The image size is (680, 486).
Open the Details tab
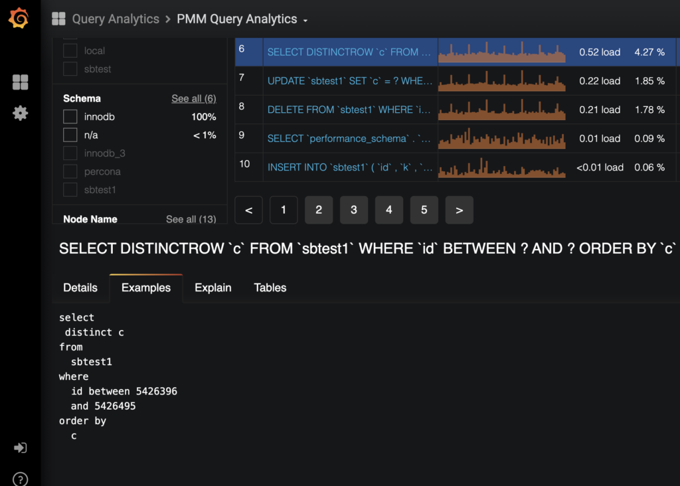click(x=80, y=288)
